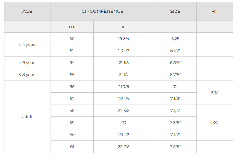Select the 61 cm circumference cell
This screenshot has height=158, width=243.
pos(72,147)
